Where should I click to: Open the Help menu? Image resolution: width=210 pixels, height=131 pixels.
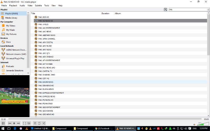[60, 6]
